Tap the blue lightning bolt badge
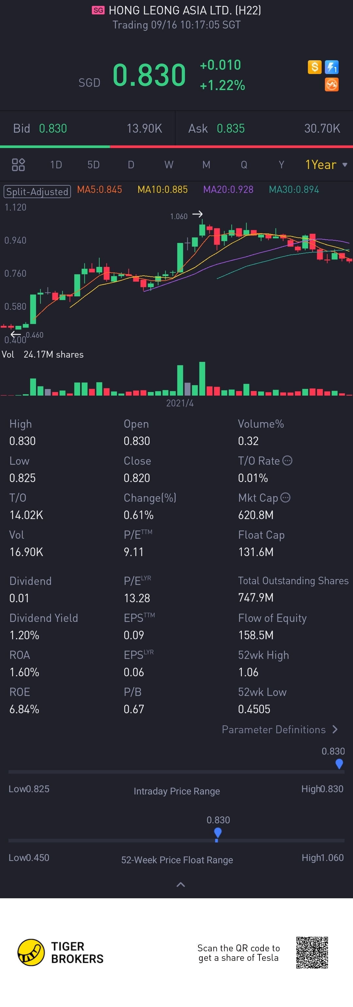 [x=332, y=67]
